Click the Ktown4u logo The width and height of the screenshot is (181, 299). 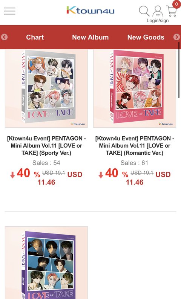(x=90, y=10)
